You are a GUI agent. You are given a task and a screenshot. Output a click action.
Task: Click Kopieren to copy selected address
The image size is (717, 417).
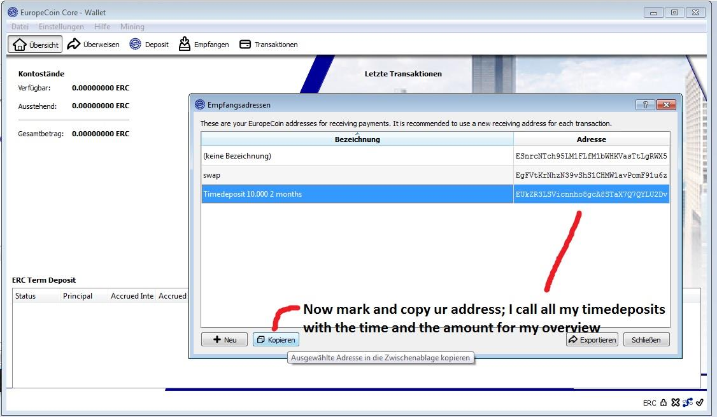[x=276, y=339]
